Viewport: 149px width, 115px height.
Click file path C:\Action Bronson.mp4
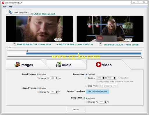43,14
